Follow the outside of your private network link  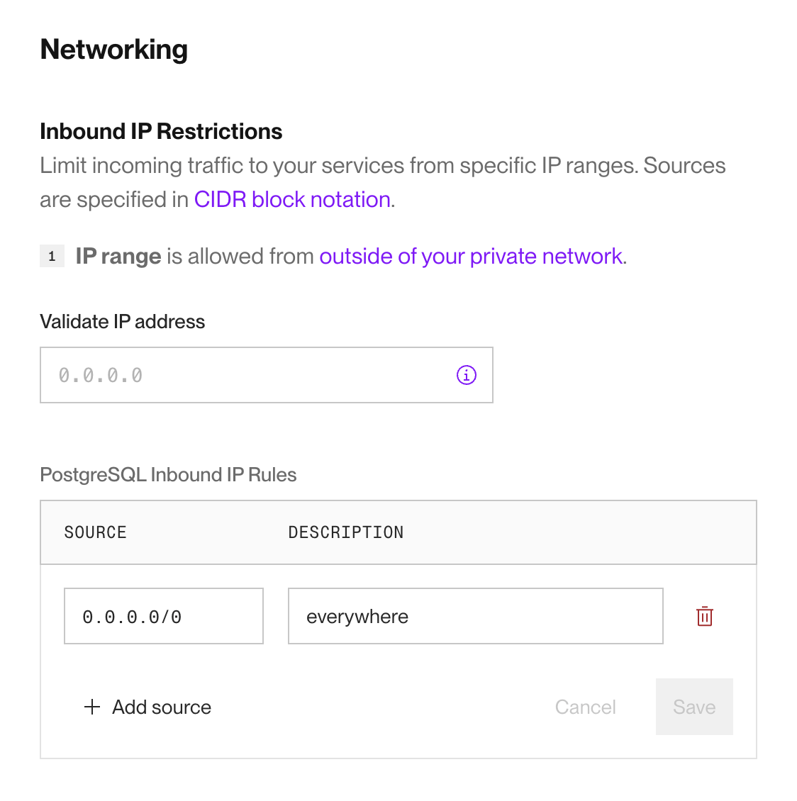point(470,256)
